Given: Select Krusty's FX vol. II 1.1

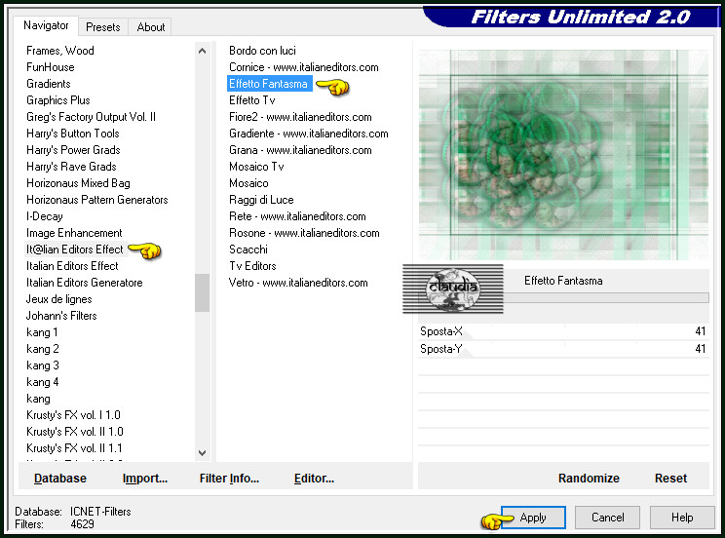Looking at the screenshot, I should [74, 448].
